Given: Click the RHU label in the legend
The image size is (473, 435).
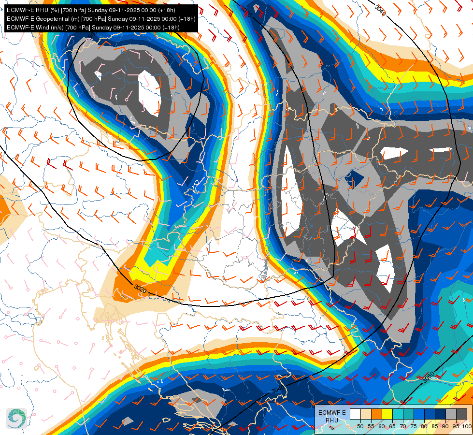Looking at the screenshot, I should (x=332, y=420).
